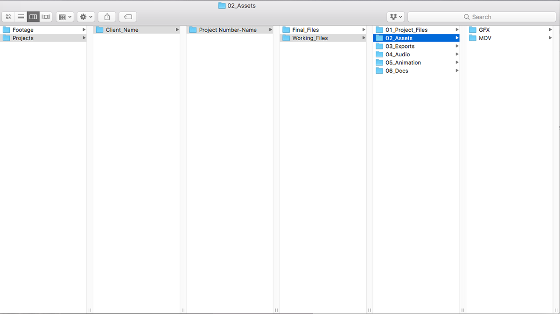Select the Working_Files folder name
Viewport: 560px width, 314px height.
[x=310, y=38]
